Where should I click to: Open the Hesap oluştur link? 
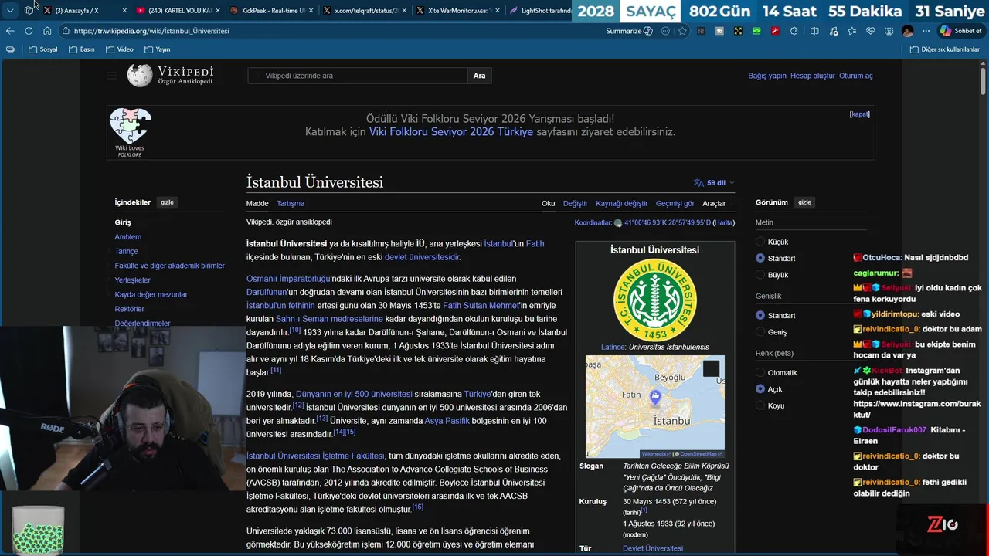coord(813,76)
